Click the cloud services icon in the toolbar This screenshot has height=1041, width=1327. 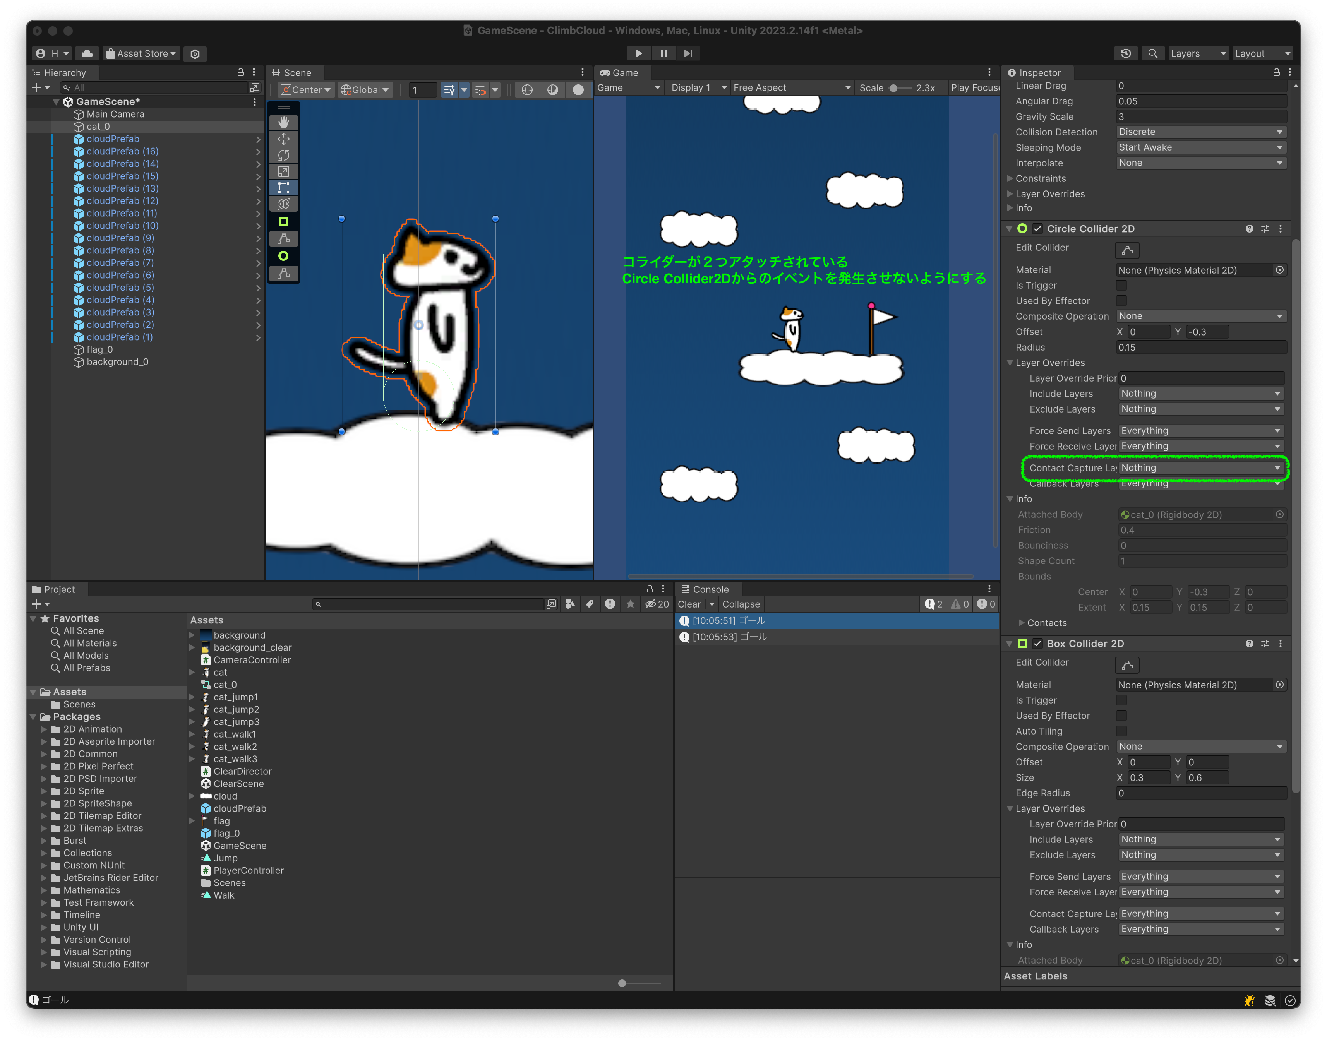(x=87, y=54)
